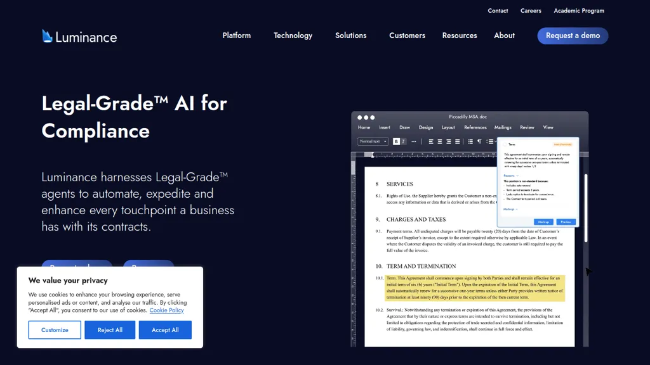
Task: Open the Solutions menu in the navigation bar
Action: [350, 35]
